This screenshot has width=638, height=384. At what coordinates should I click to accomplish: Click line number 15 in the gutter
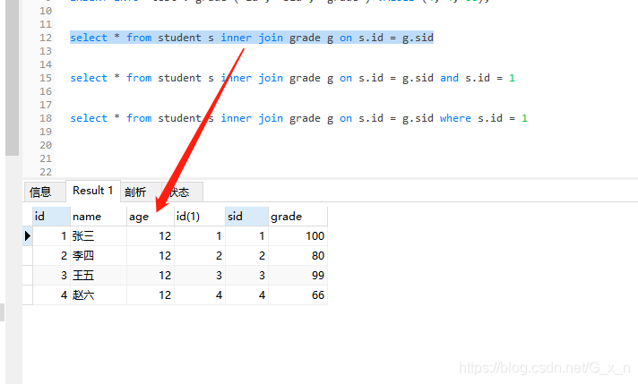coord(46,78)
